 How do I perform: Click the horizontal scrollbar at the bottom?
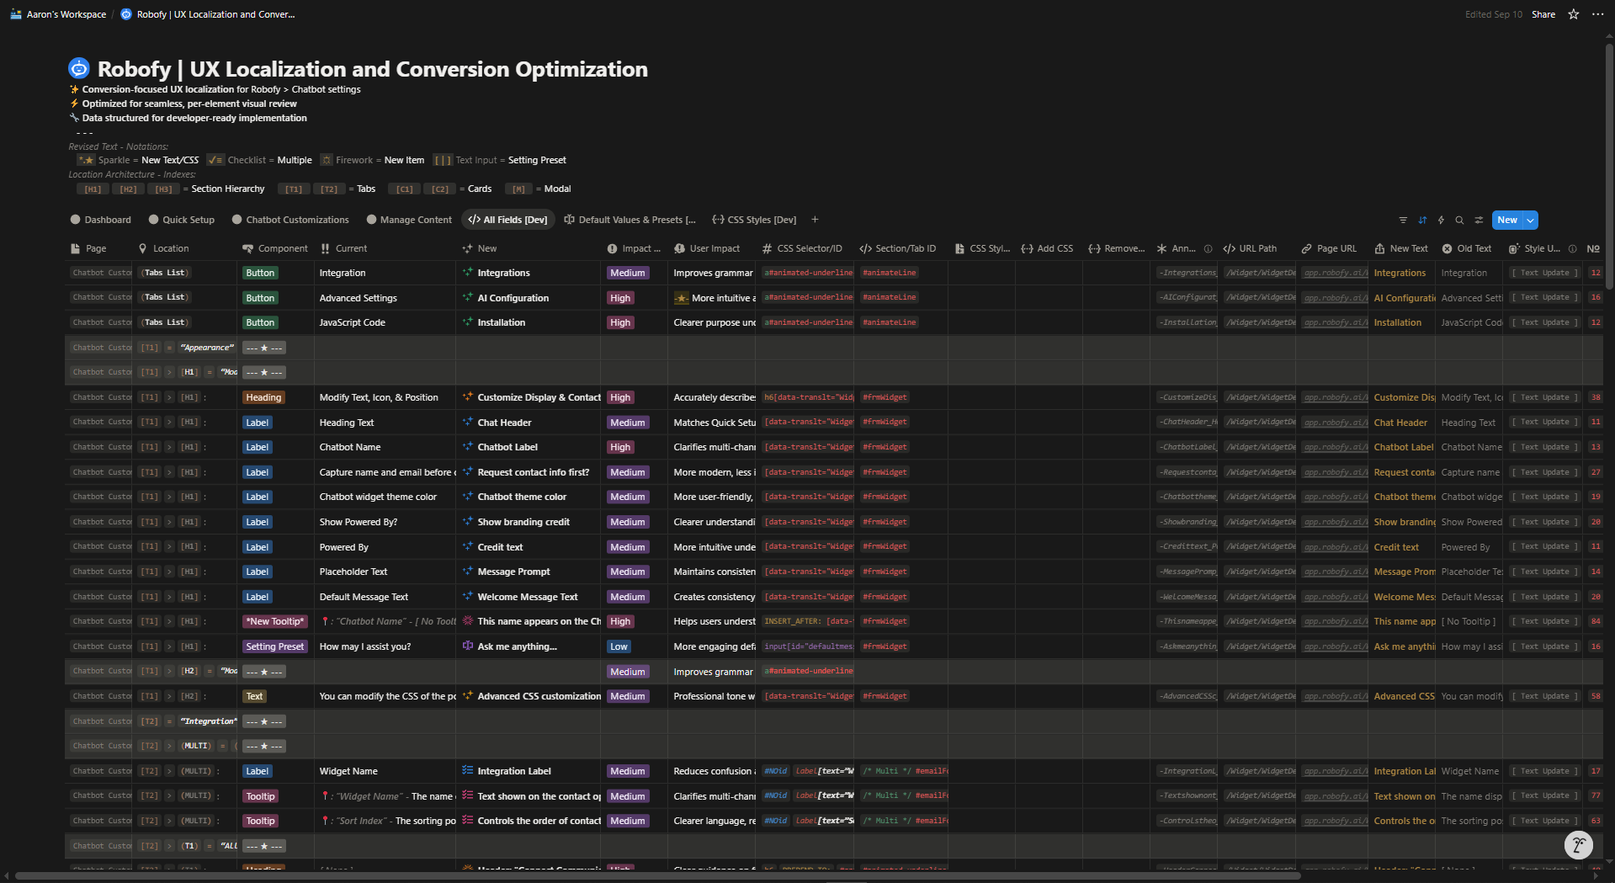point(656,876)
